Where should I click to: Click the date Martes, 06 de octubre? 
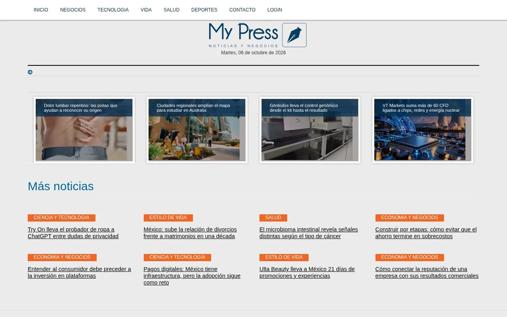253,53
